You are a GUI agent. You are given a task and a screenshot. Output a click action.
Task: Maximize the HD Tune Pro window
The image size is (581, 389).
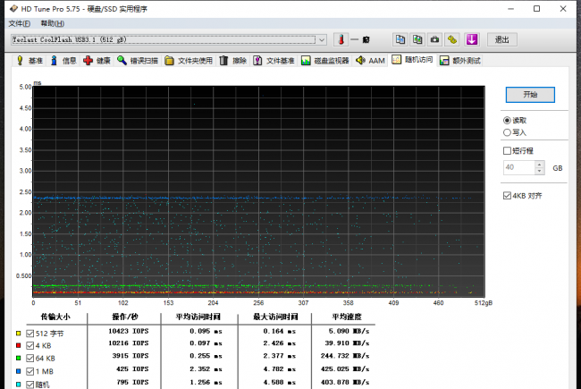[x=536, y=9]
